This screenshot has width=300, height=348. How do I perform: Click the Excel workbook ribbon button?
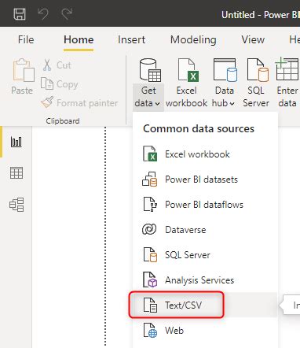187,83
